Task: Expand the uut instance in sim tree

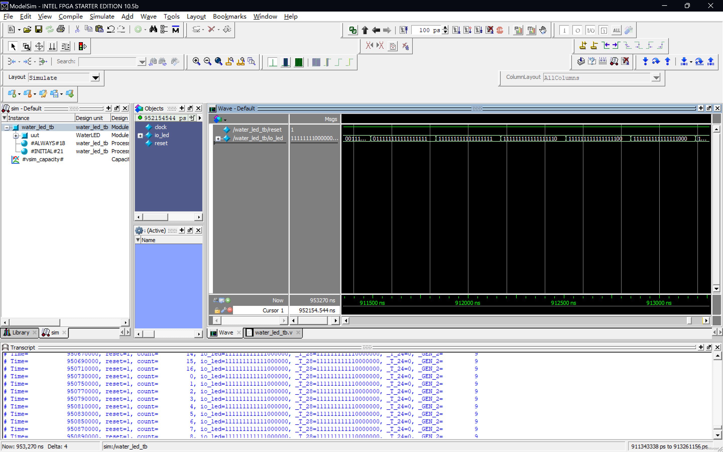Action: [15, 135]
